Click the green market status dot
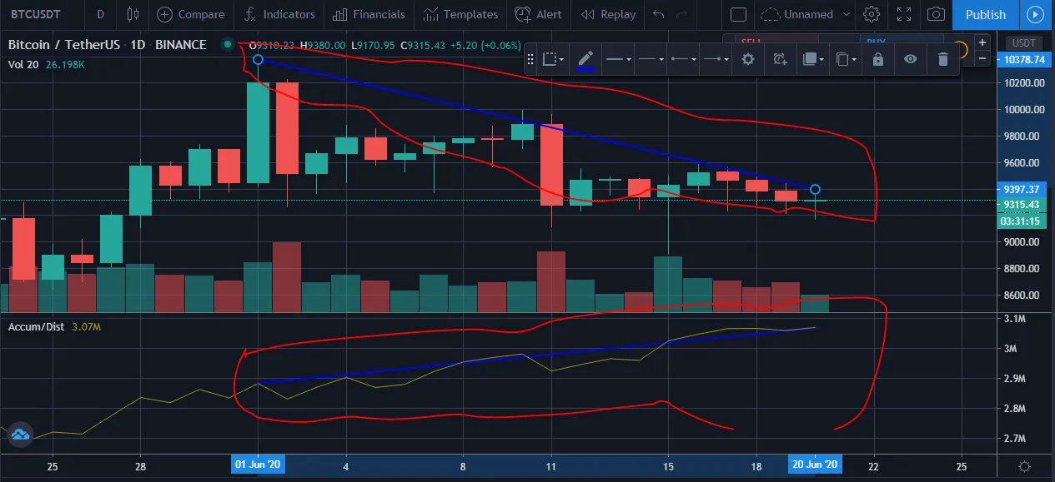Viewport: 1055px width, 482px height. click(x=227, y=44)
